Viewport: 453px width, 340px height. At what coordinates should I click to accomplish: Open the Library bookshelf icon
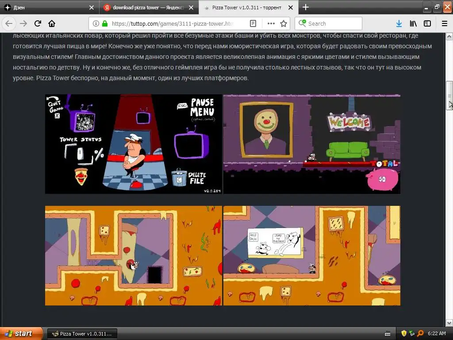[x=413, y=23]
